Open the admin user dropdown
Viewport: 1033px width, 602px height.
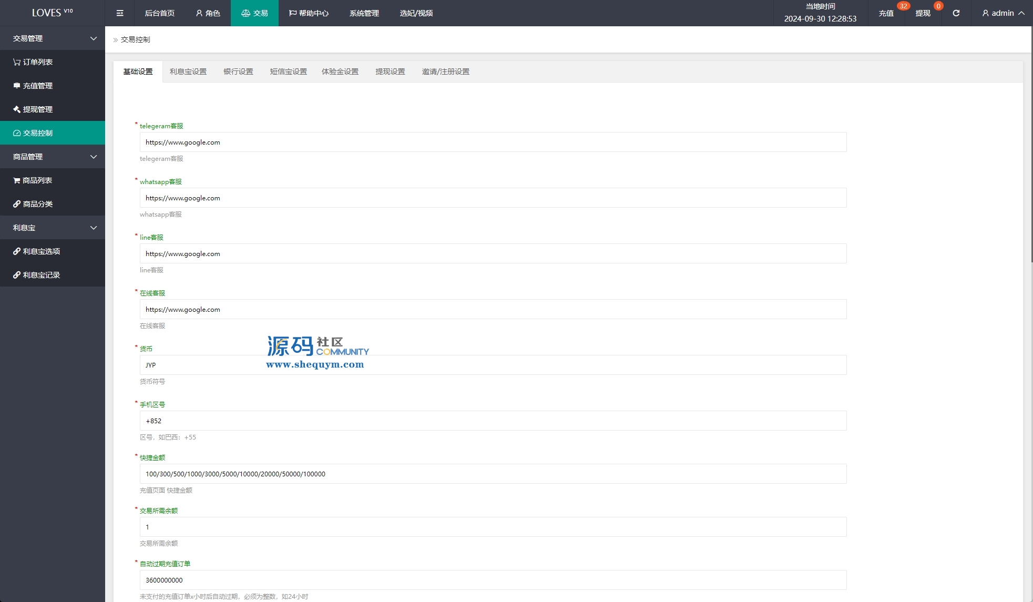pos(1003,13)
